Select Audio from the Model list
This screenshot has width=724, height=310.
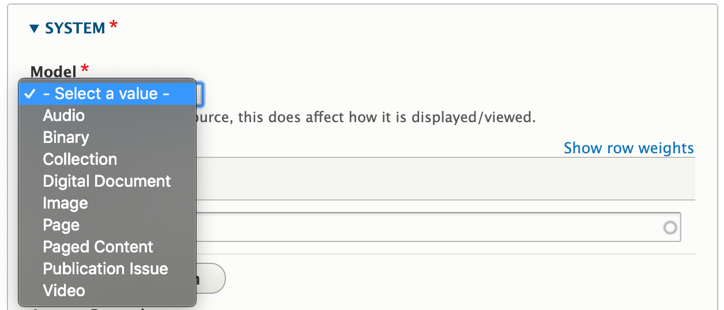click(64, 115)
